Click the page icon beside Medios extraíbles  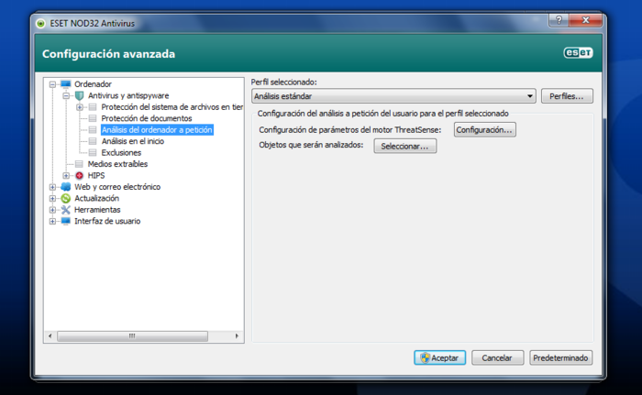click(80, 164)
